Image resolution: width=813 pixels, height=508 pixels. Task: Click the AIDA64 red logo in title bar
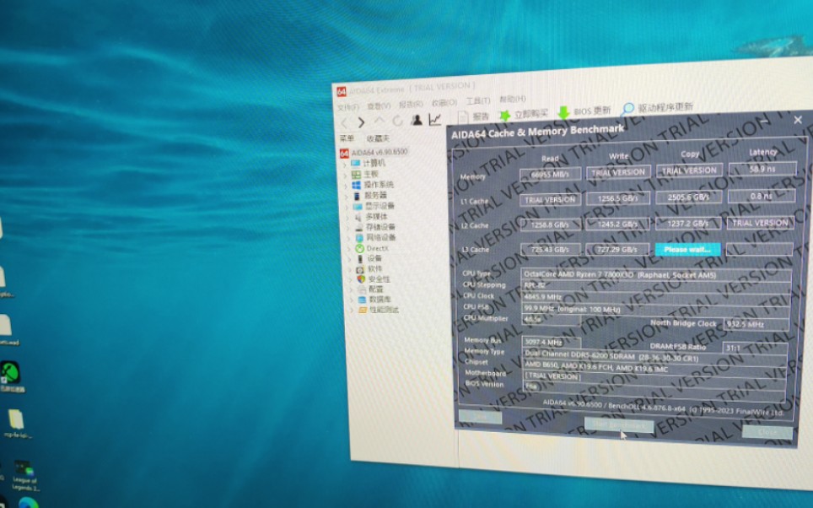tap(342, 91)
